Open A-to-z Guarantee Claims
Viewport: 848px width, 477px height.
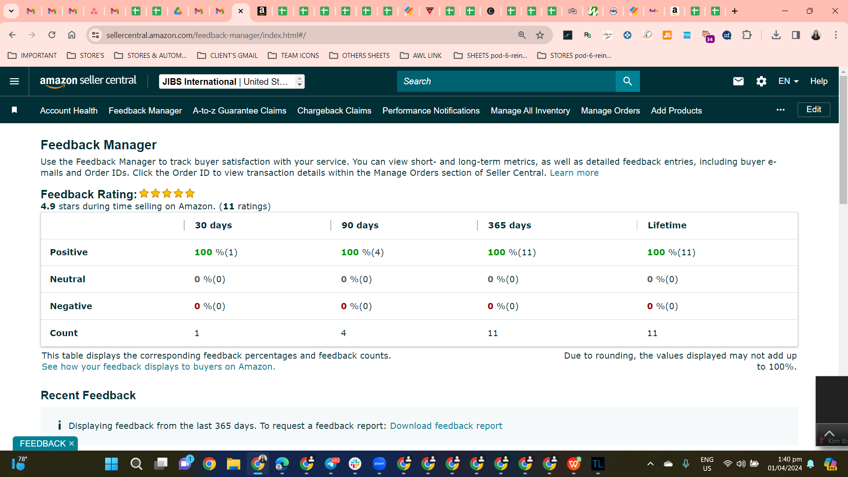(x=240, y=110)
